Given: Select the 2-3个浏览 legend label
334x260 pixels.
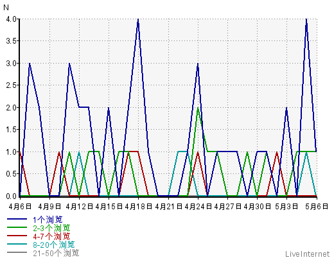Looking at the screenshot, I should pyautogui.click(x=51, y=228).
